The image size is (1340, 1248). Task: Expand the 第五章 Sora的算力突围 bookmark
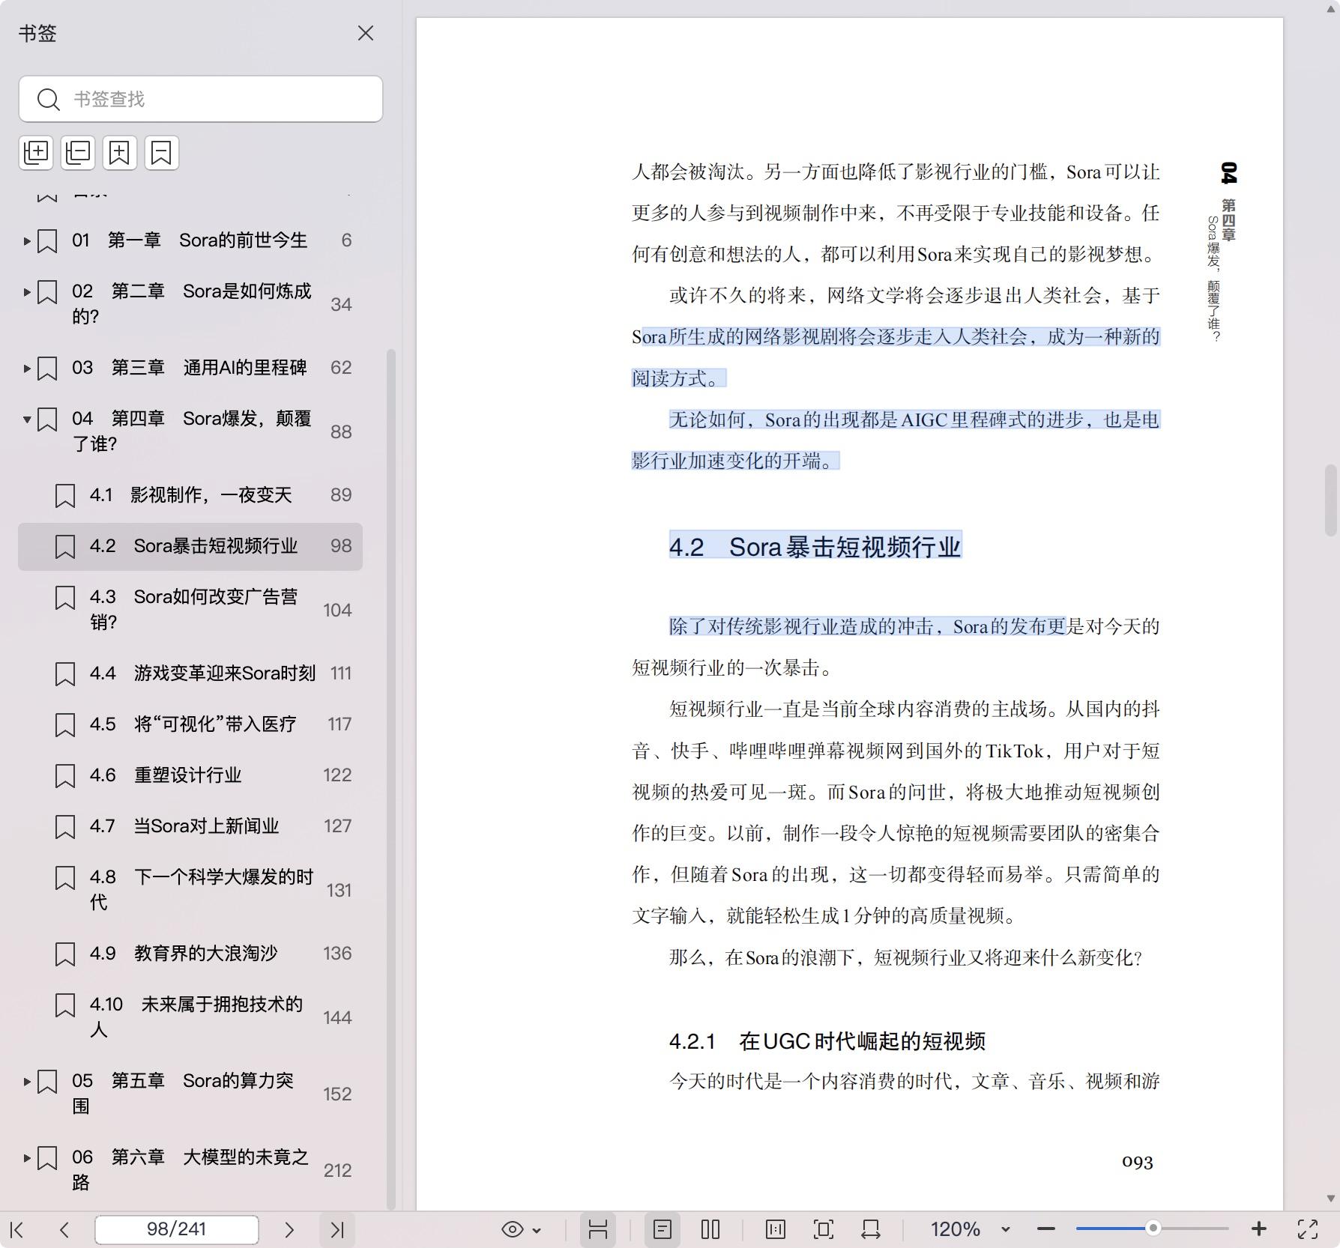click(x=27, y=1082)
